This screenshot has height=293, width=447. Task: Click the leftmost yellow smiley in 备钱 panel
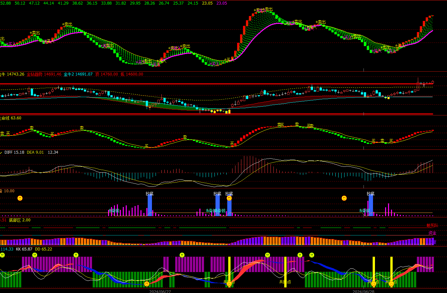(20, 198)
